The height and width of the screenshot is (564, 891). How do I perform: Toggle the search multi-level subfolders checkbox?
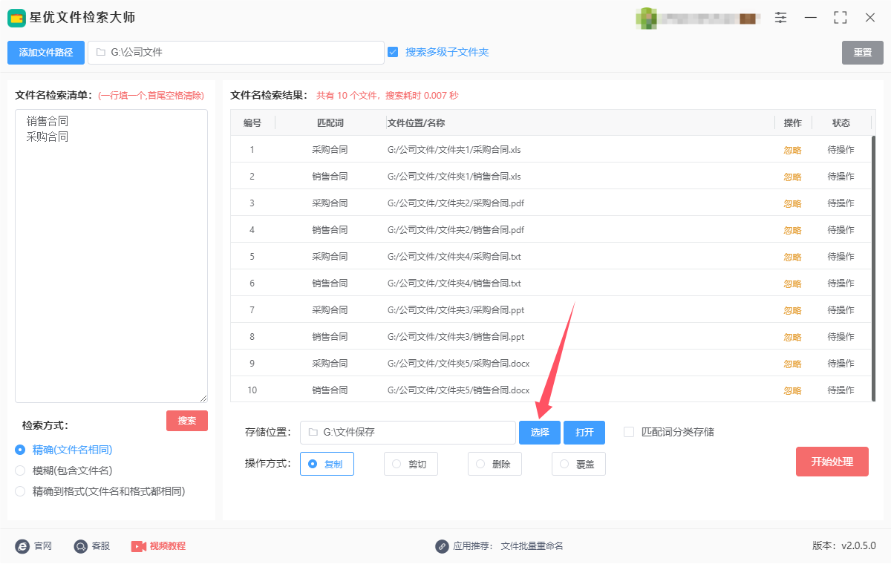pyautogui.click(x=394, y=52)
